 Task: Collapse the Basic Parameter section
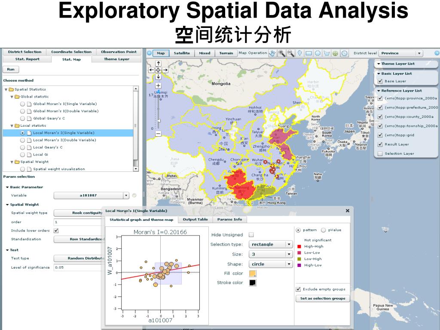tap(7, 187)
